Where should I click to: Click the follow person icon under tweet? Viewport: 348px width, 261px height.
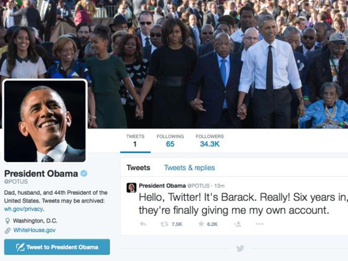(237, 224)
